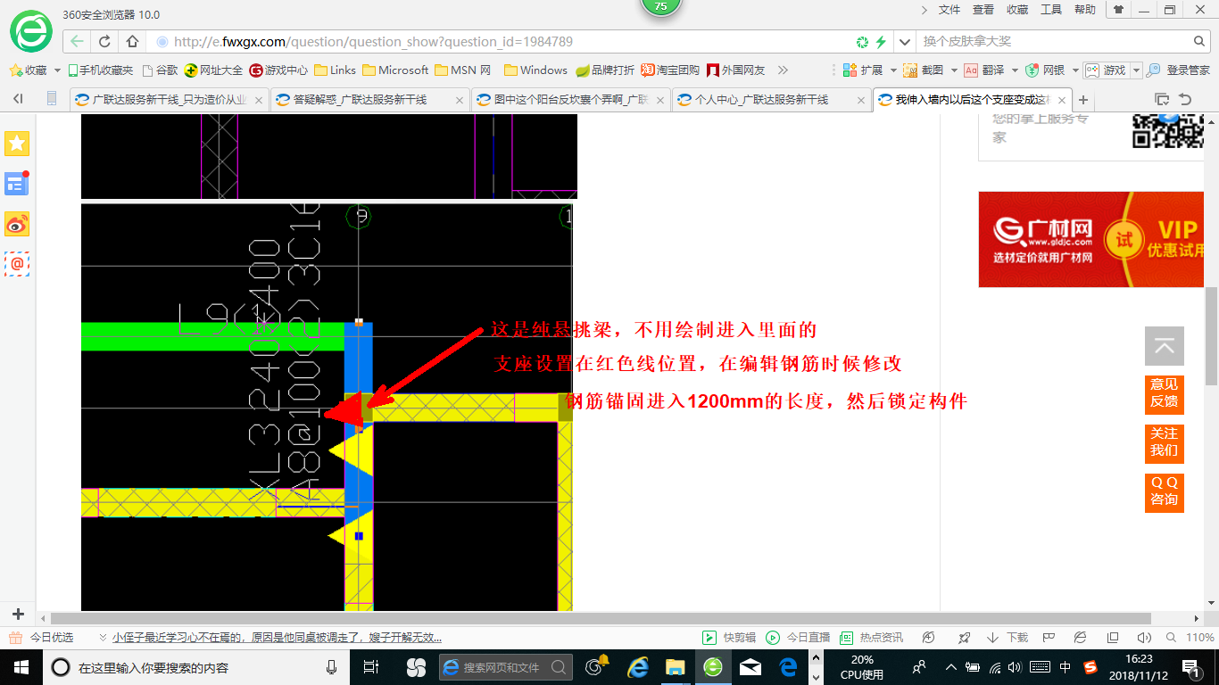Expand the 翻译 translate dropdown
Screen dimensions: 1219x685
click(1015, 70)
